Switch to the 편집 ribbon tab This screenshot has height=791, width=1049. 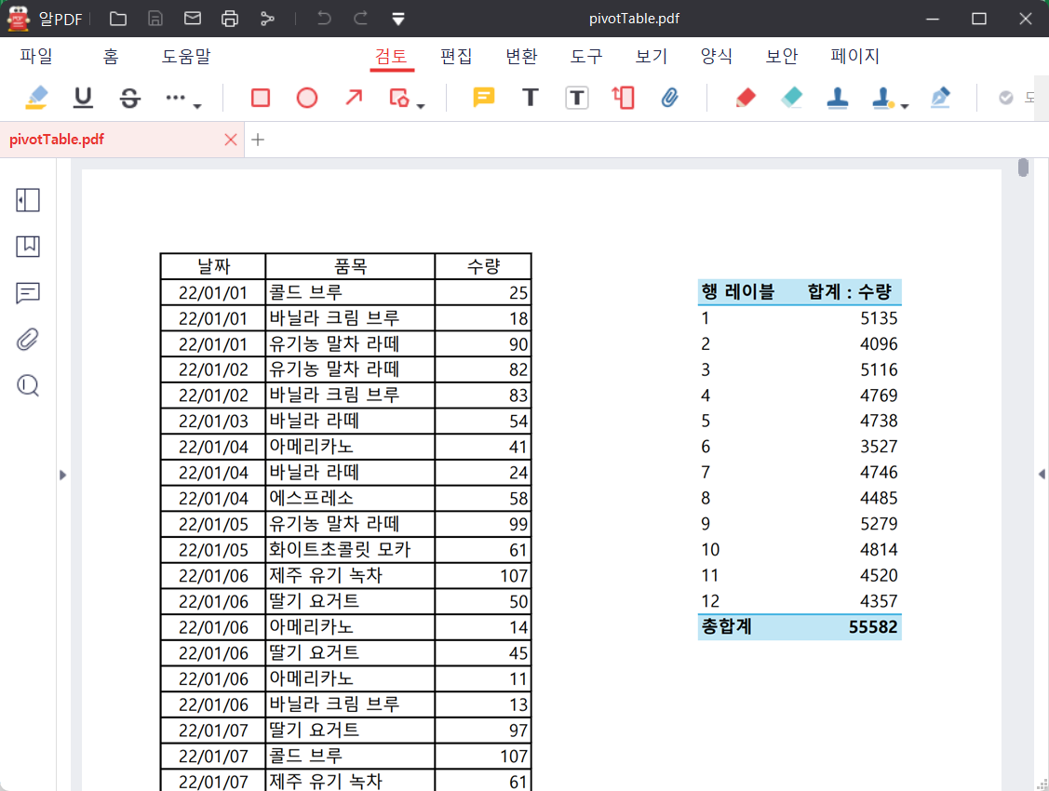[456, 56]
